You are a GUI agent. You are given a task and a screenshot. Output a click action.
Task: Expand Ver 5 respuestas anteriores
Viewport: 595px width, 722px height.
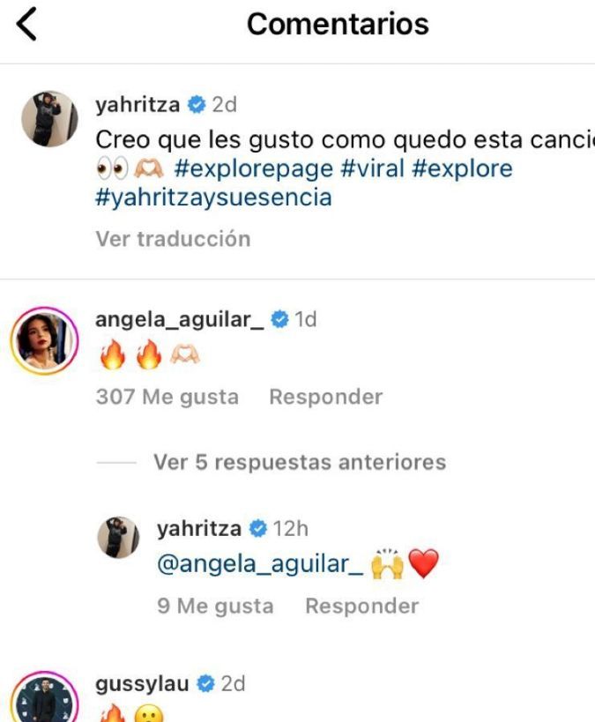click(300, 462)
